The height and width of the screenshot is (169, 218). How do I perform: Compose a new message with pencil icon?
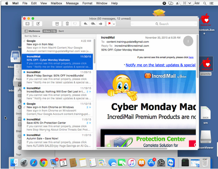[x=38, y=24]
